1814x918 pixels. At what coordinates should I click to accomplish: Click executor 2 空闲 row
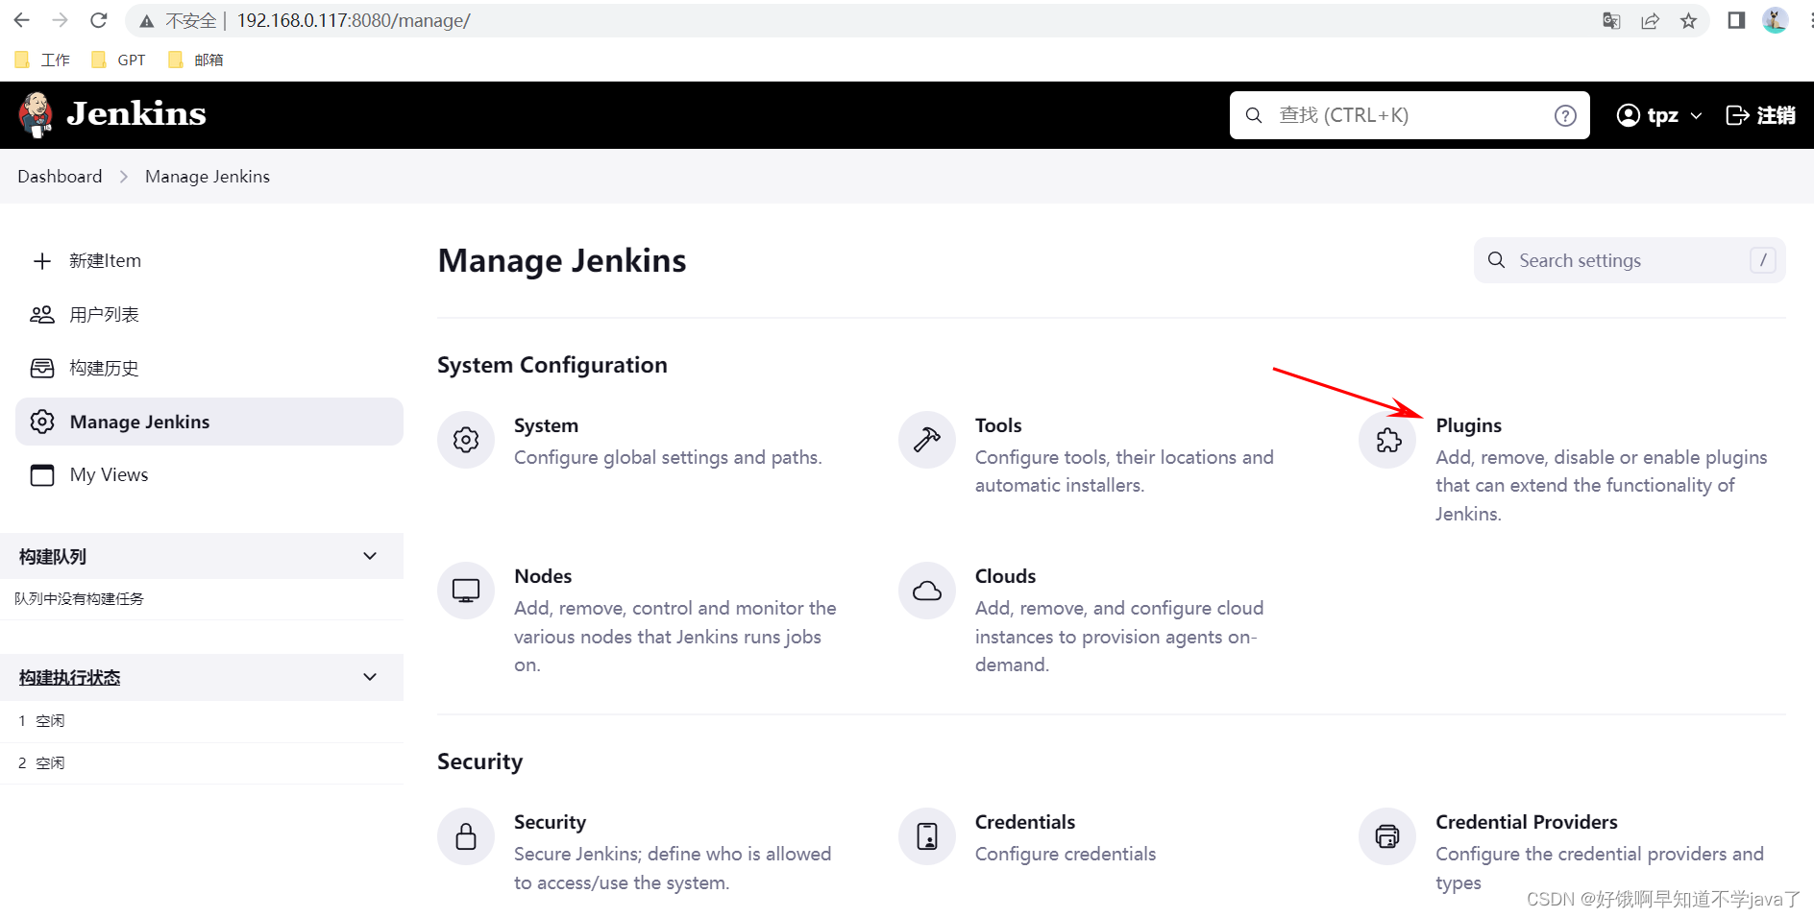pyautogui.click(x=202, y=763)
